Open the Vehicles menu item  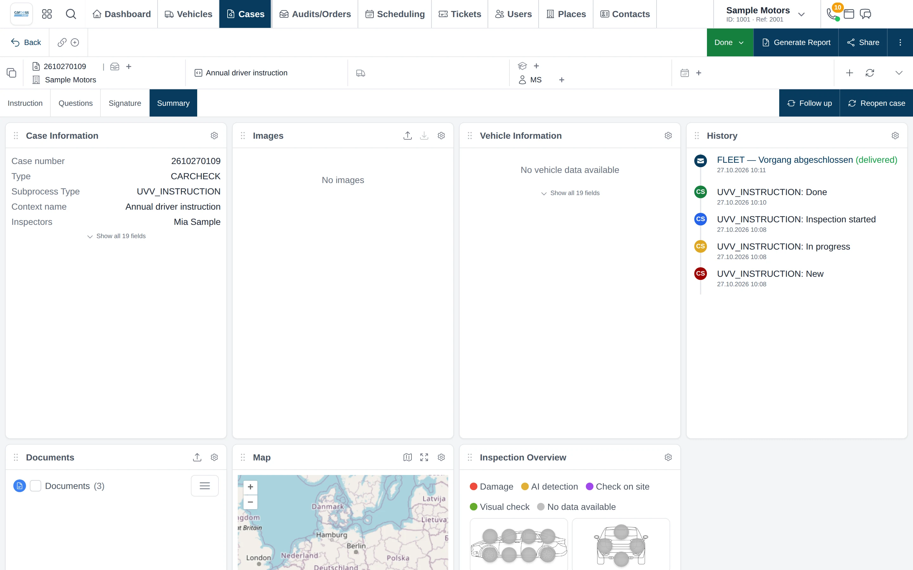click(x=188, y=14)
